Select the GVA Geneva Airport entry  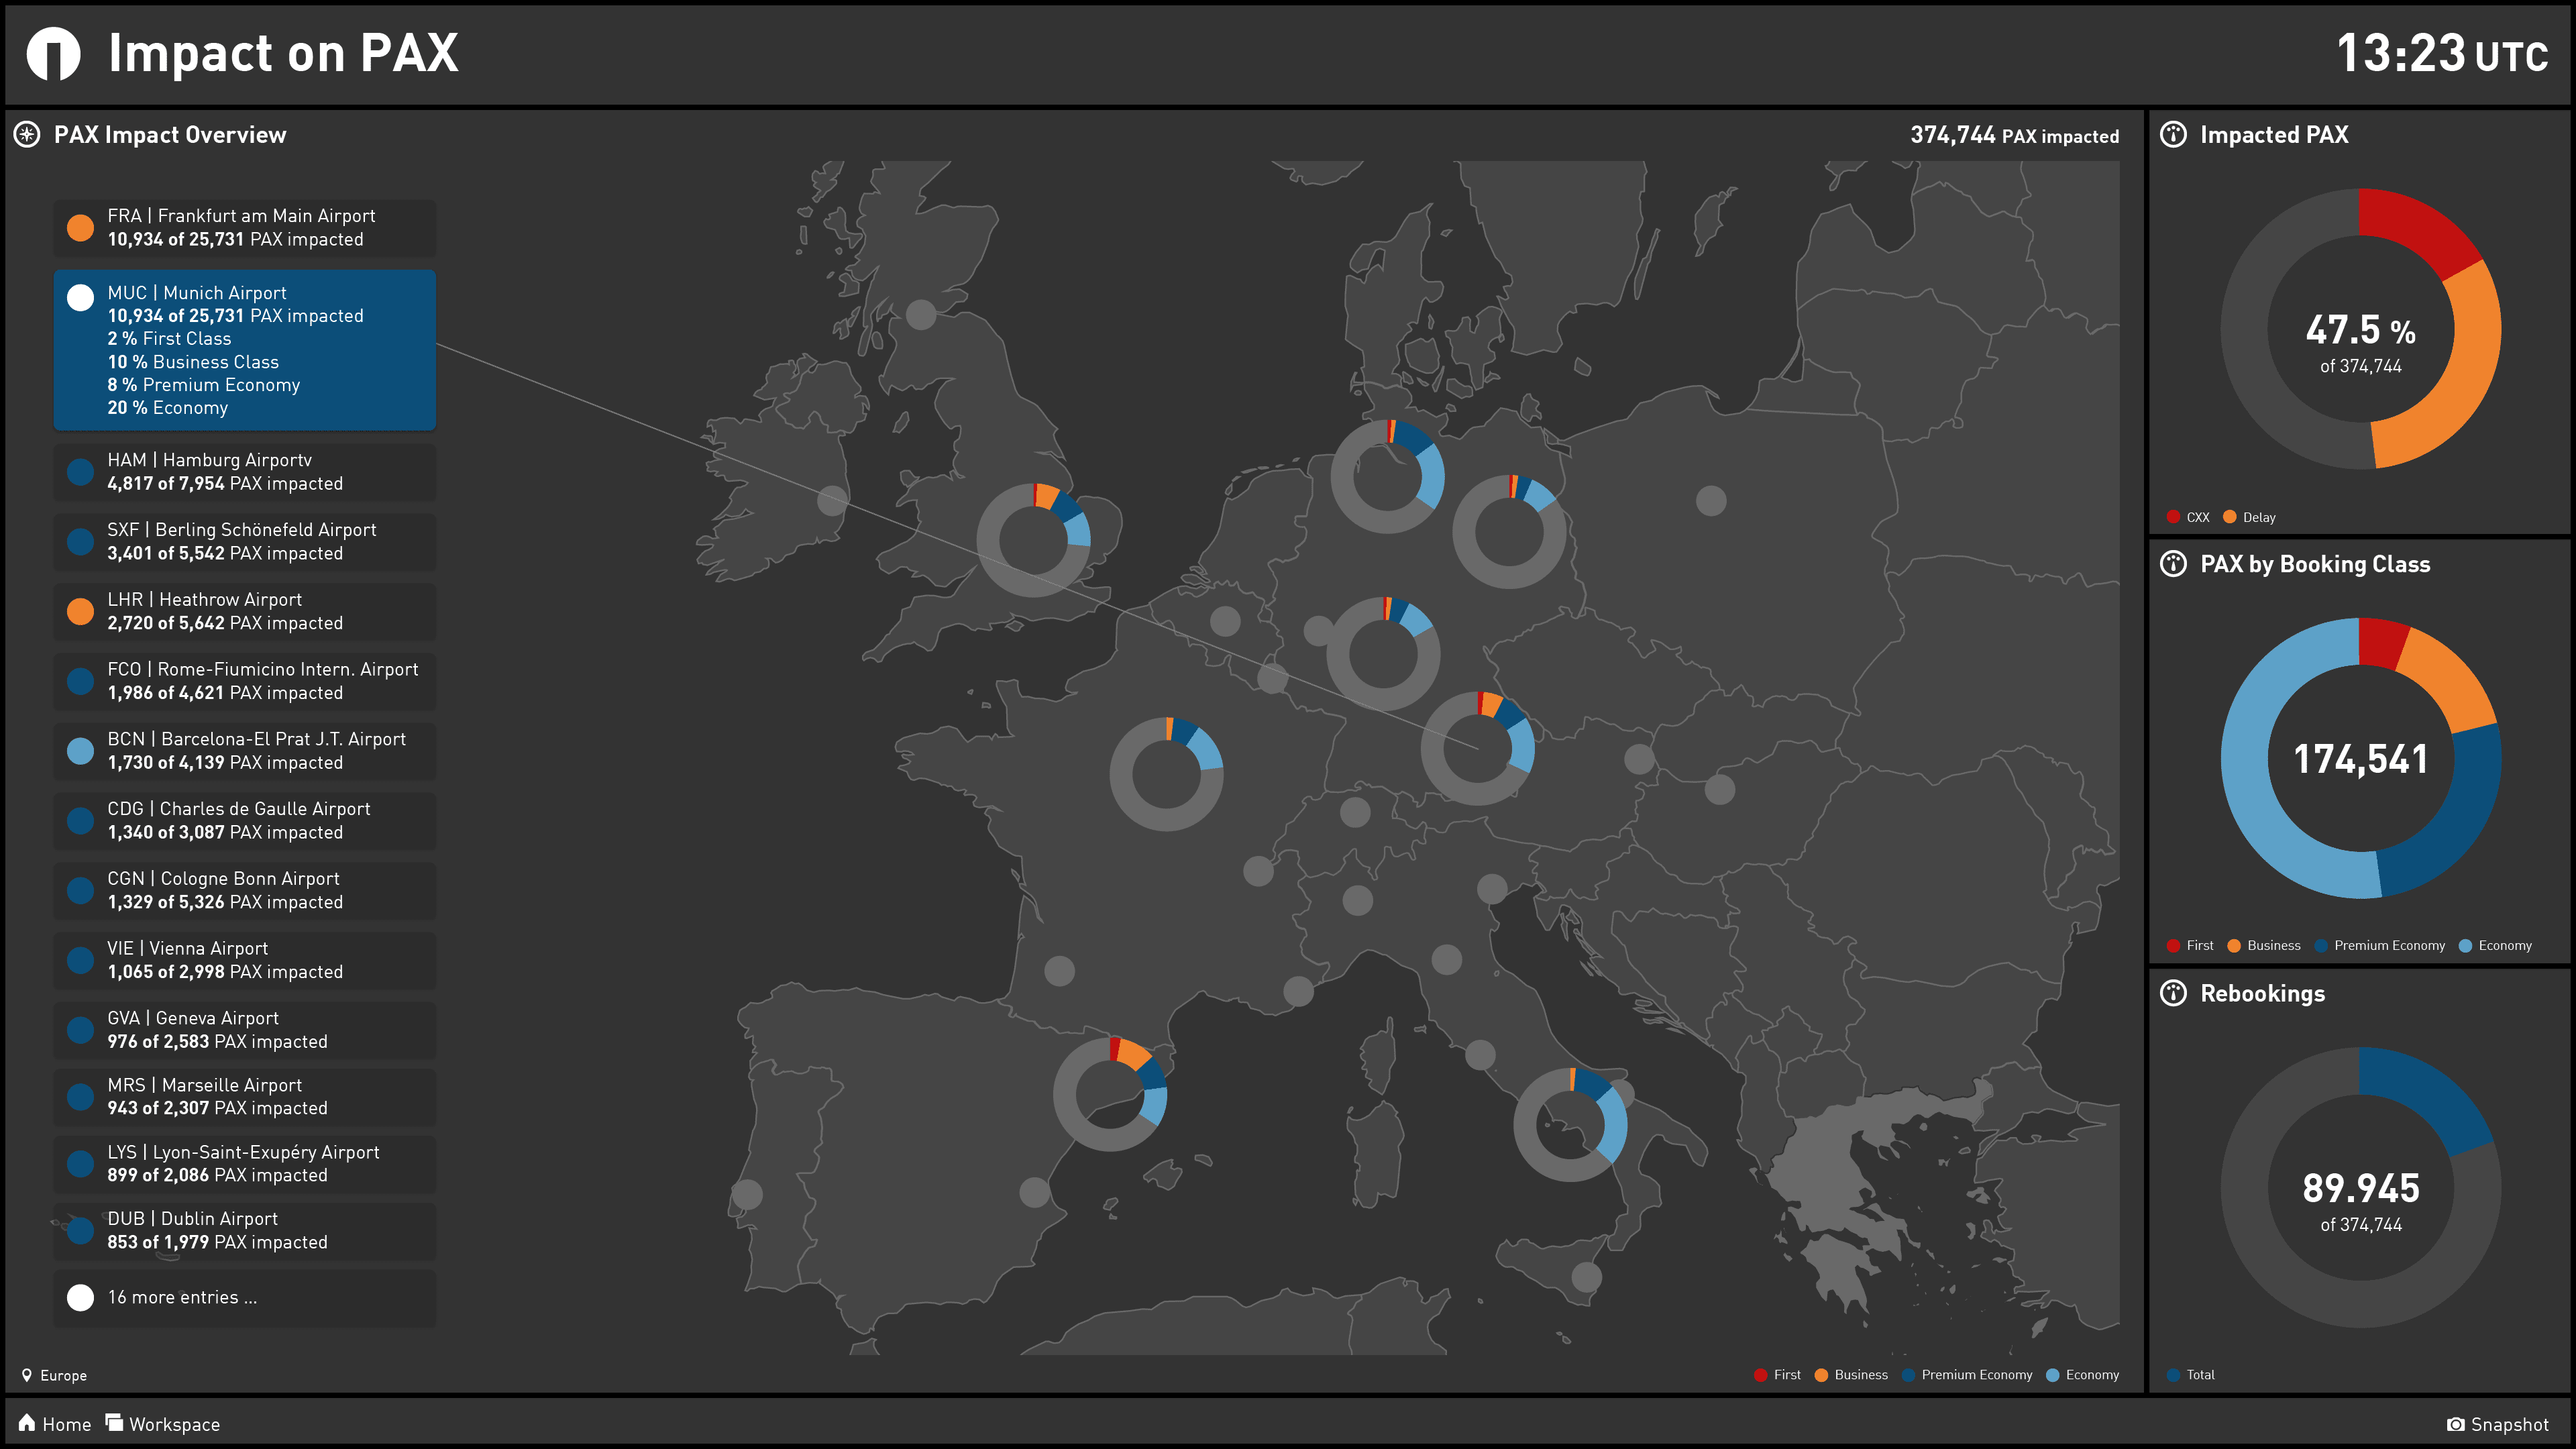244,1030
